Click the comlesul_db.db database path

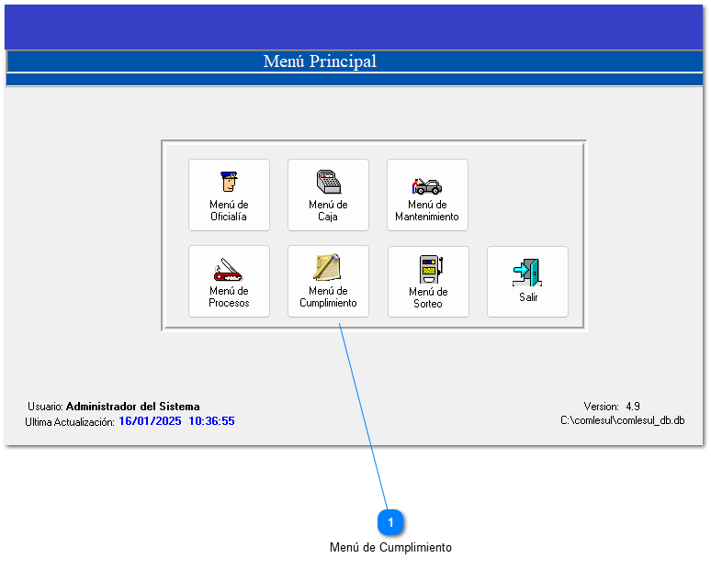tap(622, 420)
